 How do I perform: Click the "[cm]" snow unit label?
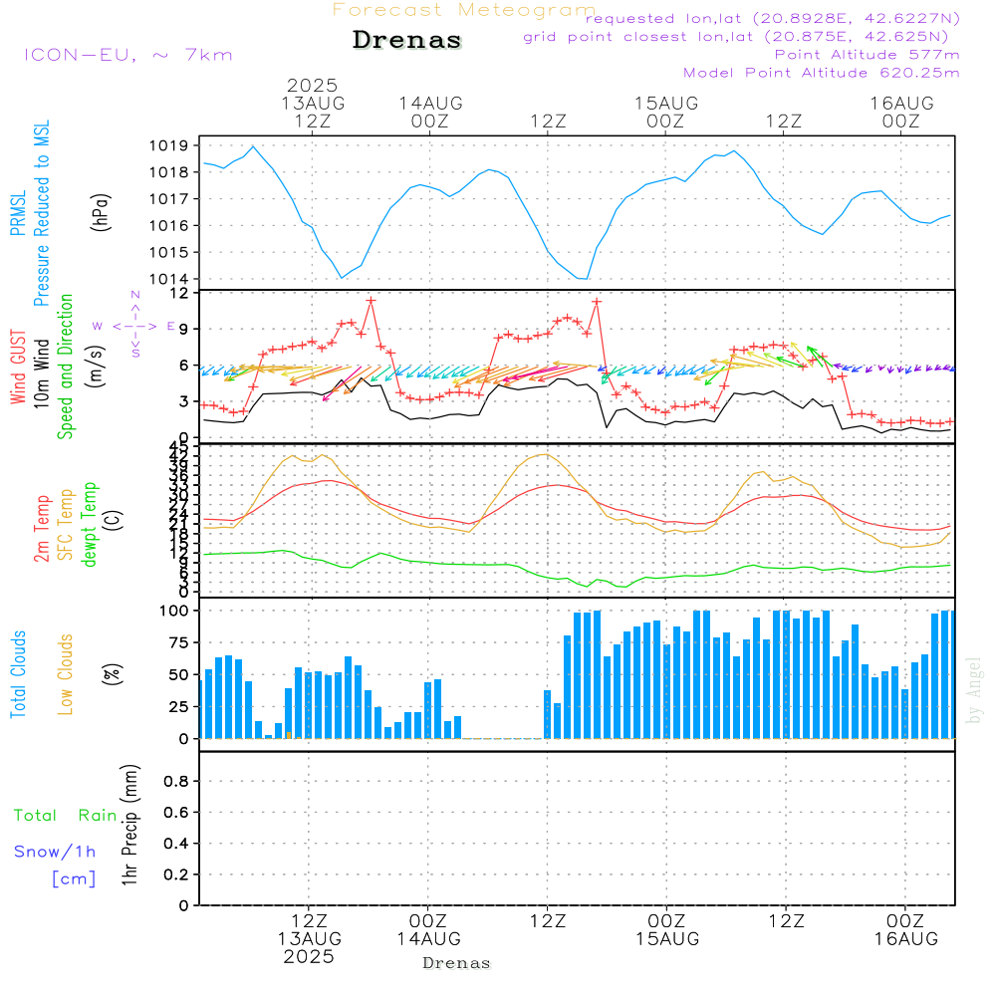(x=74, y=879)
